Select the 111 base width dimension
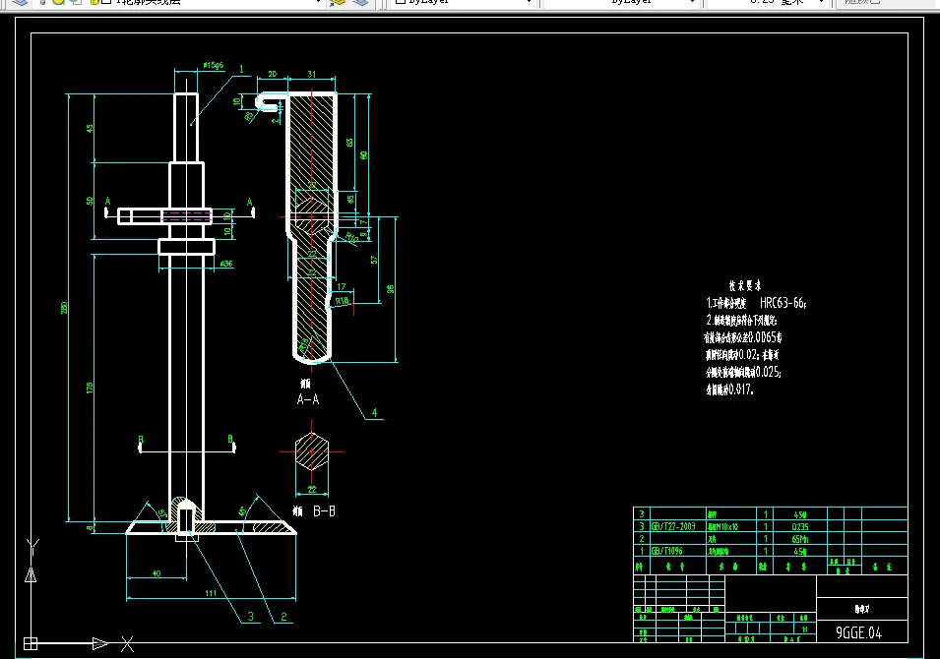 pos(211,593)
